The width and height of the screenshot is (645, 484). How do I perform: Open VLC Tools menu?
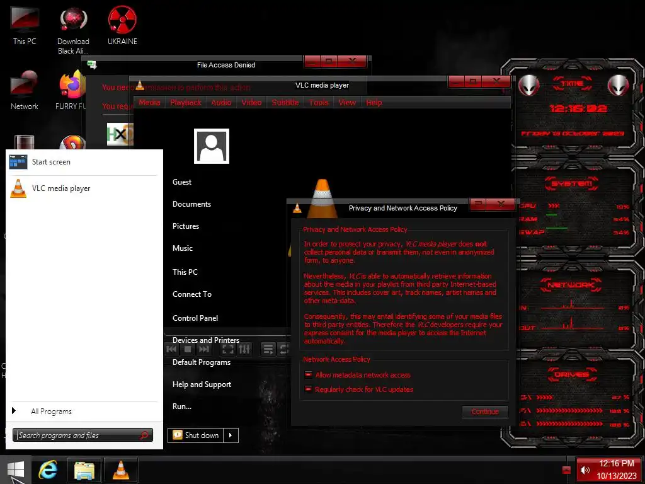[x=319, y=103]
